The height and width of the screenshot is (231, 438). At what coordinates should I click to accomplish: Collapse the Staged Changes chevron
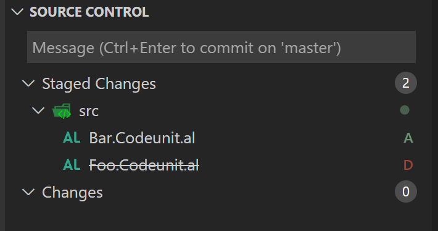coord(28,83)
